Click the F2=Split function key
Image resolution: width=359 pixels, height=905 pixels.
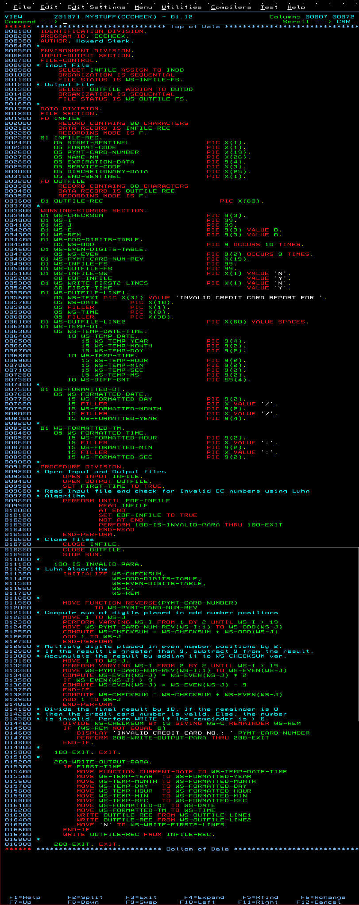(85, 897)
